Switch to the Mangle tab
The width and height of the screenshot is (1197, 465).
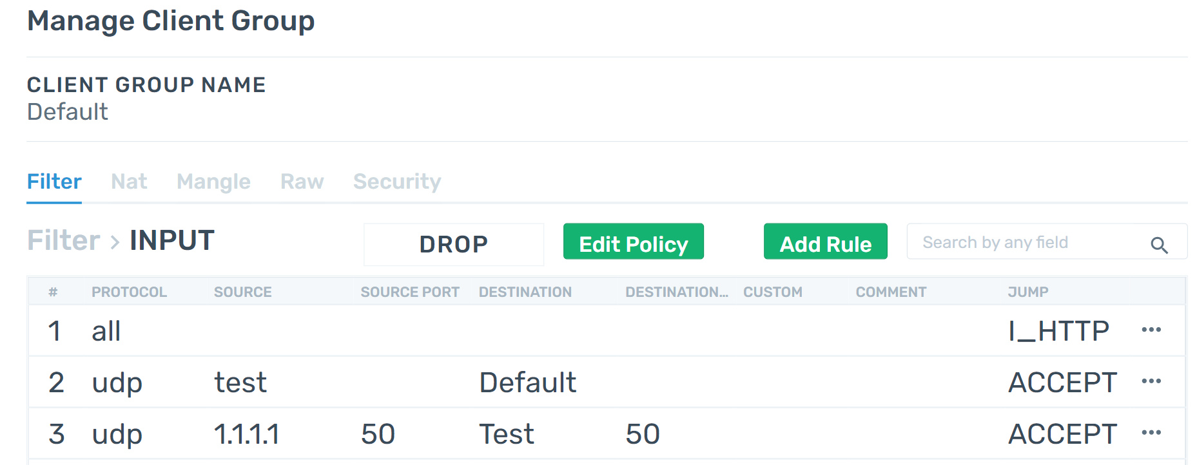coord(213,182)
